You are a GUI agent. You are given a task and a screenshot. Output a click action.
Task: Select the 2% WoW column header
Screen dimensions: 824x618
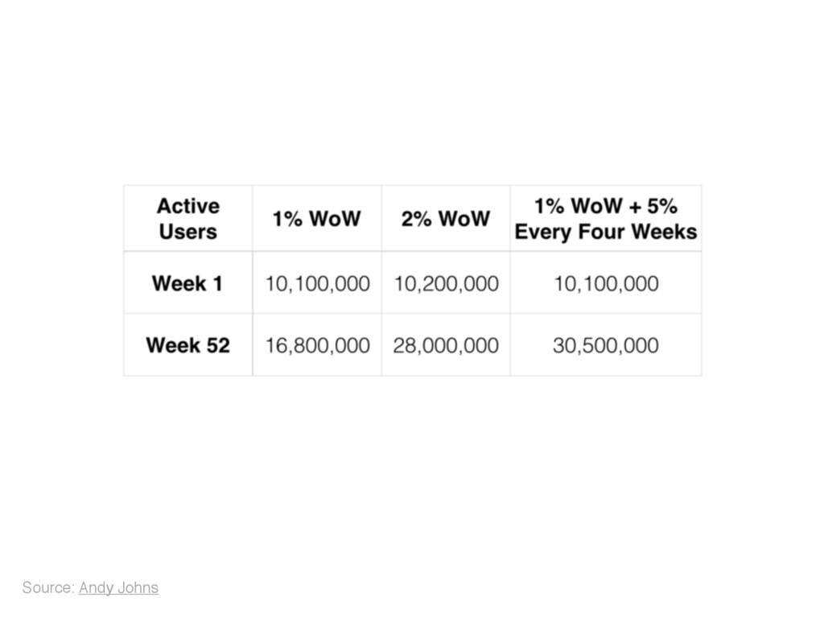click(446, 219)
